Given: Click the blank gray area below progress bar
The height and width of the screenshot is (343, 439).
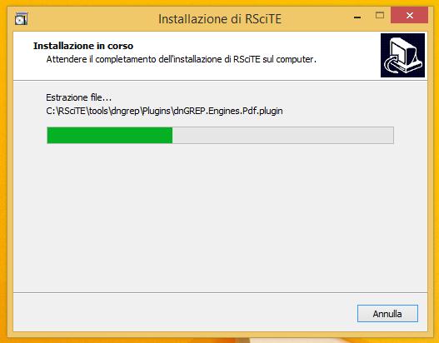Looking at the screenshot, I should point(220,218).
